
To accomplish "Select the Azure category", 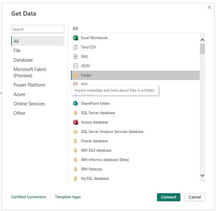I will 19,94.
